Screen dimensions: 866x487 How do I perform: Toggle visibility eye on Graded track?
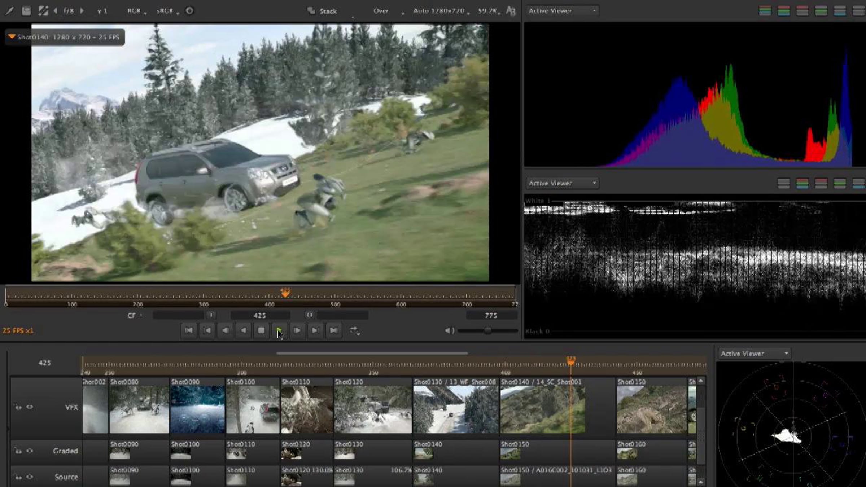[30, 451]
